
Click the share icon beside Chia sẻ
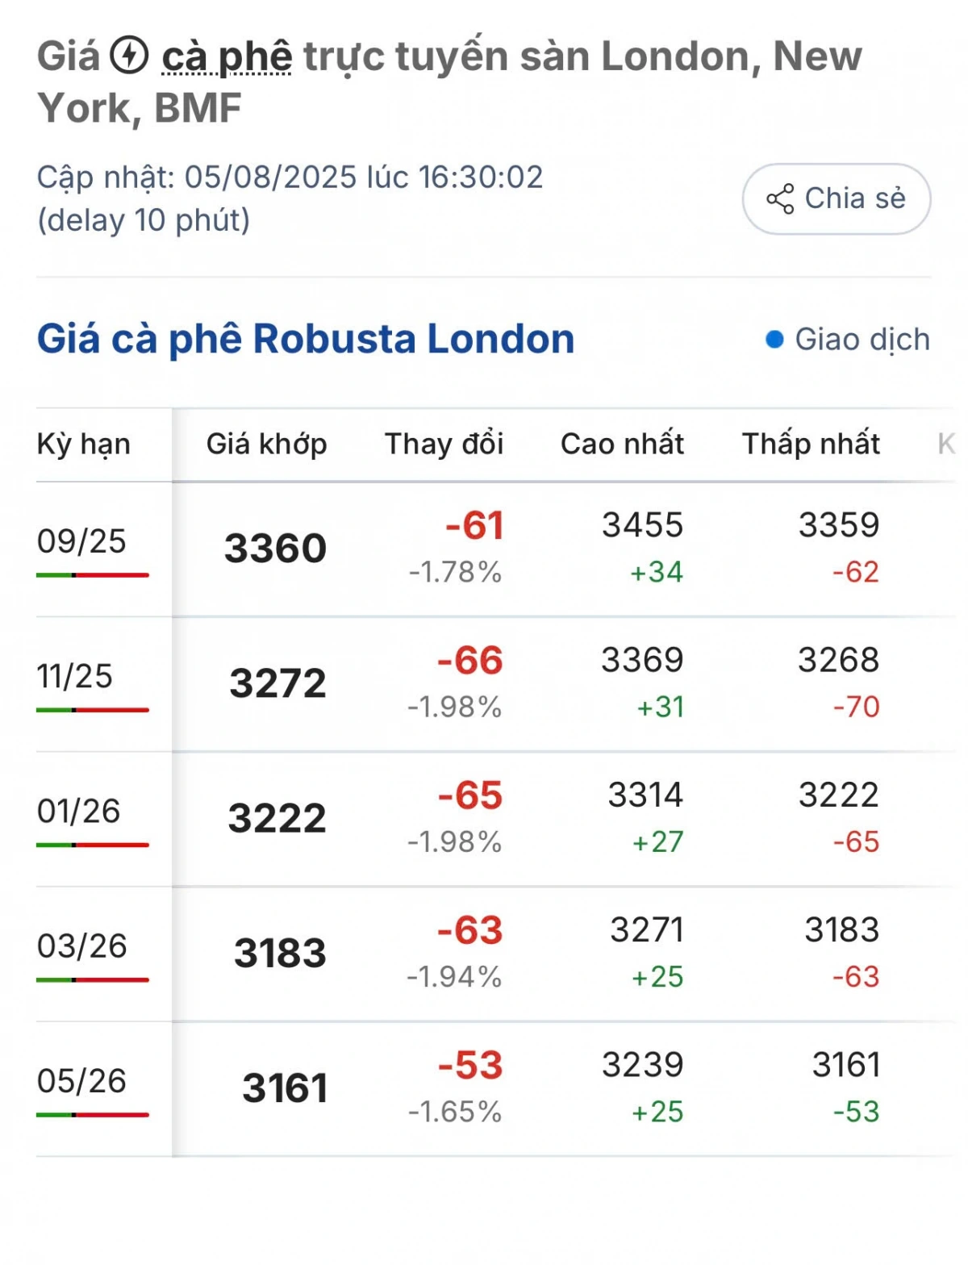[x=780, y=198]
